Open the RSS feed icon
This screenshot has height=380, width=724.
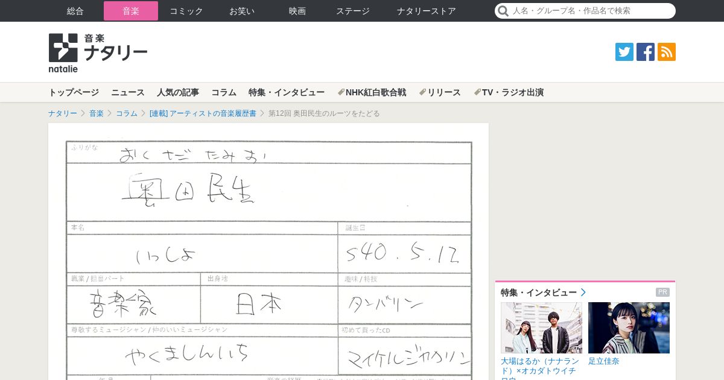point(667,52)
